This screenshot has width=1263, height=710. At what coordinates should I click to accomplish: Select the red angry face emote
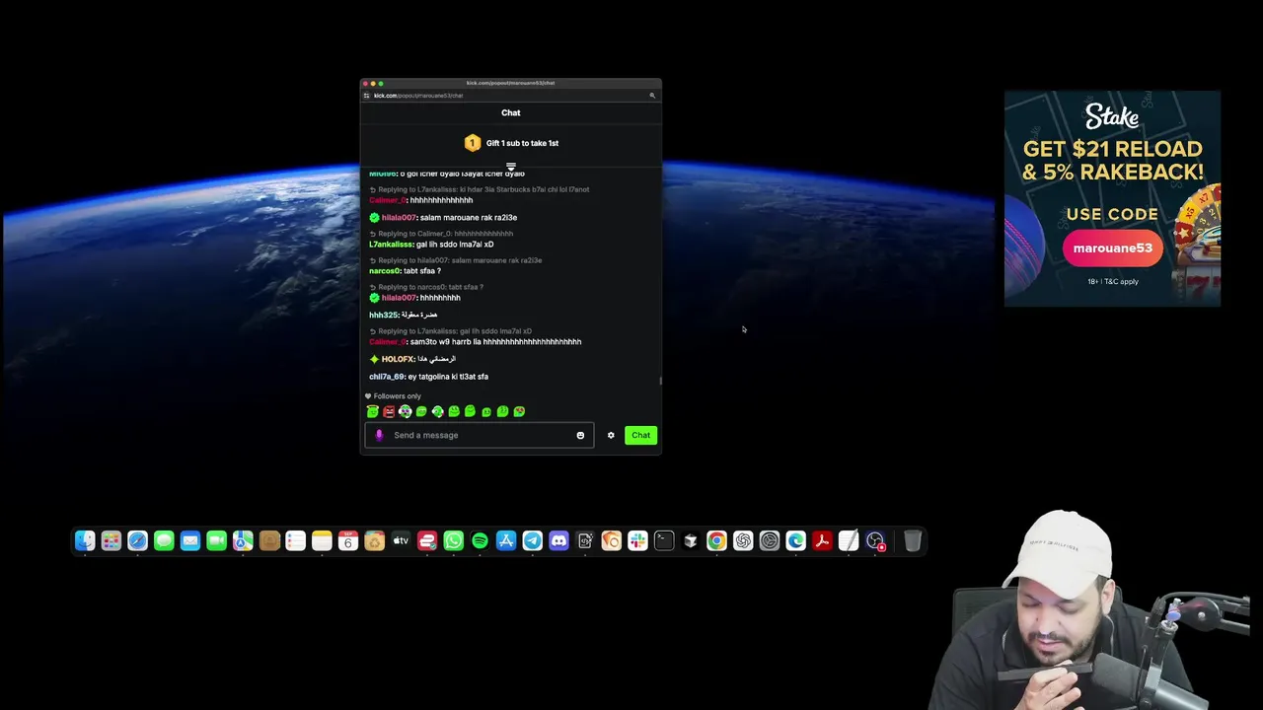point(389,411)
